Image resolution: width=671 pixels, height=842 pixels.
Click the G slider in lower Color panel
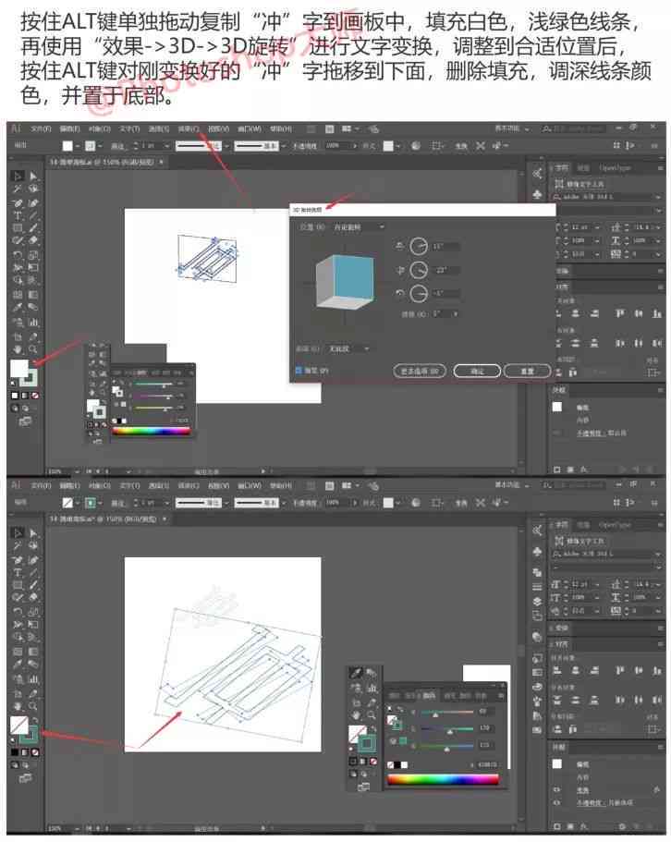[446, 729]
